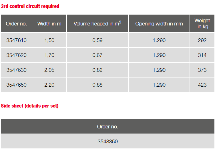Click the 'Side sheet (details per set)' heading
The height and width of the screenshot is (149, 215).
[x=30, y=106]
